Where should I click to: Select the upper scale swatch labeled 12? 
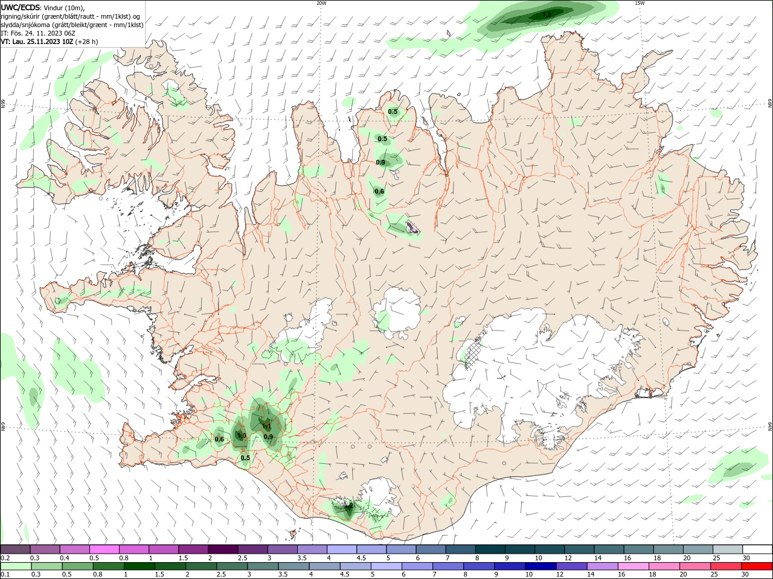point(579,549)
